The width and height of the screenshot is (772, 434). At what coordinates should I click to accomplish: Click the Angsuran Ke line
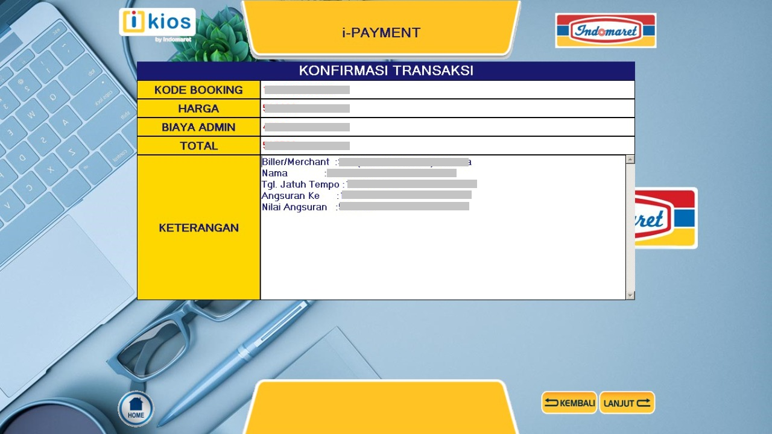click(x=367, y=196)
